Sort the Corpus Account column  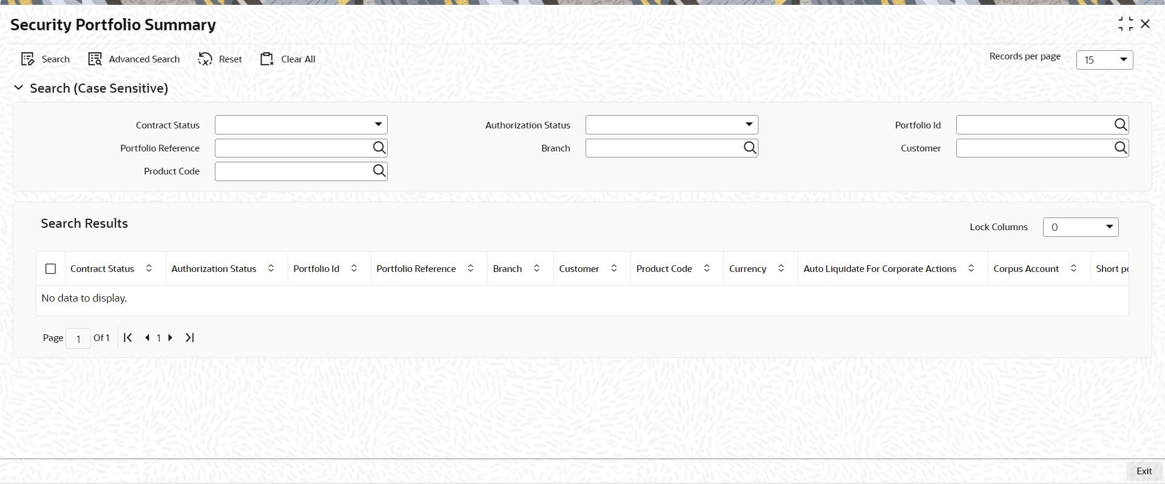(1073, 268)
